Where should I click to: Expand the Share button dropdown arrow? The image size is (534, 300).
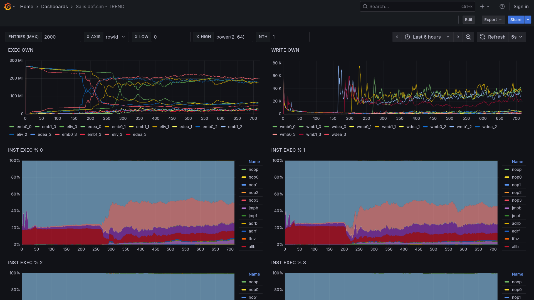pos(528,20)
